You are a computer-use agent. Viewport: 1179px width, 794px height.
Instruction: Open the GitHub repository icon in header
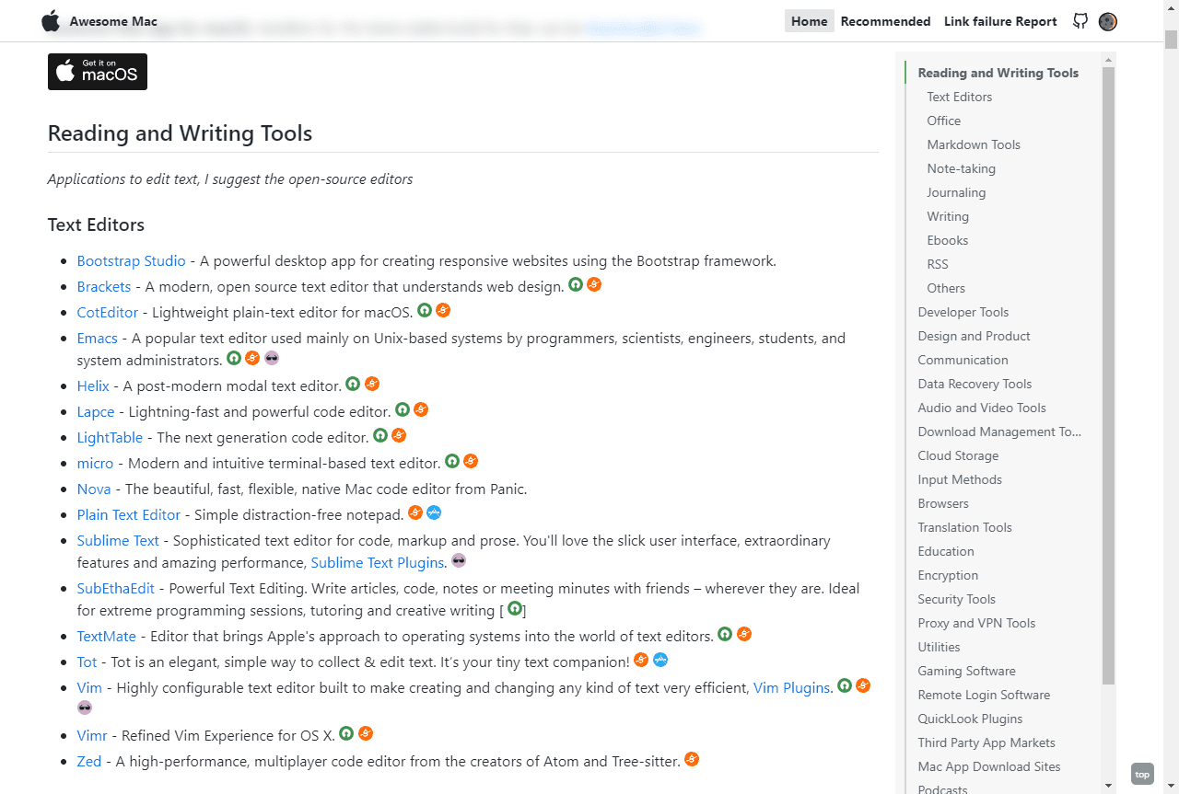click(x=1080, y=21)
